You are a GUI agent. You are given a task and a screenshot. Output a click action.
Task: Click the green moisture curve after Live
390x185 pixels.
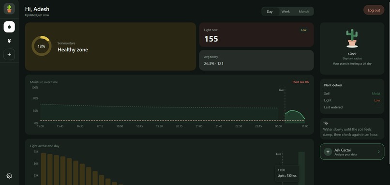[x=295, y=117]
